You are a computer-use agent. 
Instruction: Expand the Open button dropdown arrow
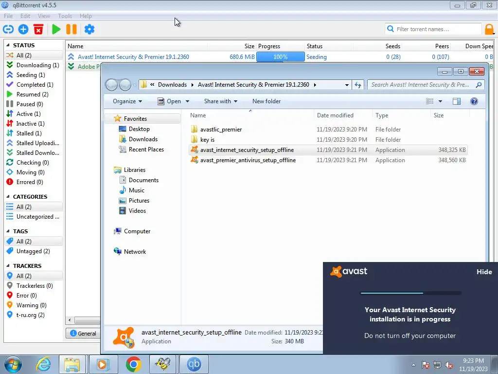[x=187, y=101]
